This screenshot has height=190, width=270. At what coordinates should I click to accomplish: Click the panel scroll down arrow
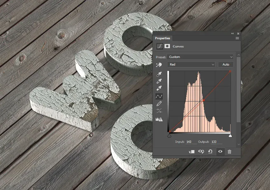pyautogui.click(x=239, y=144)
